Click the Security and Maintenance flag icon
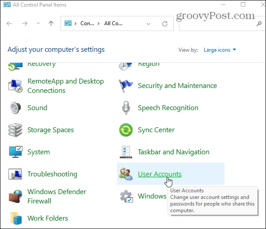The width and height of the screenshot is (266, 229). [x=125, y=86]
